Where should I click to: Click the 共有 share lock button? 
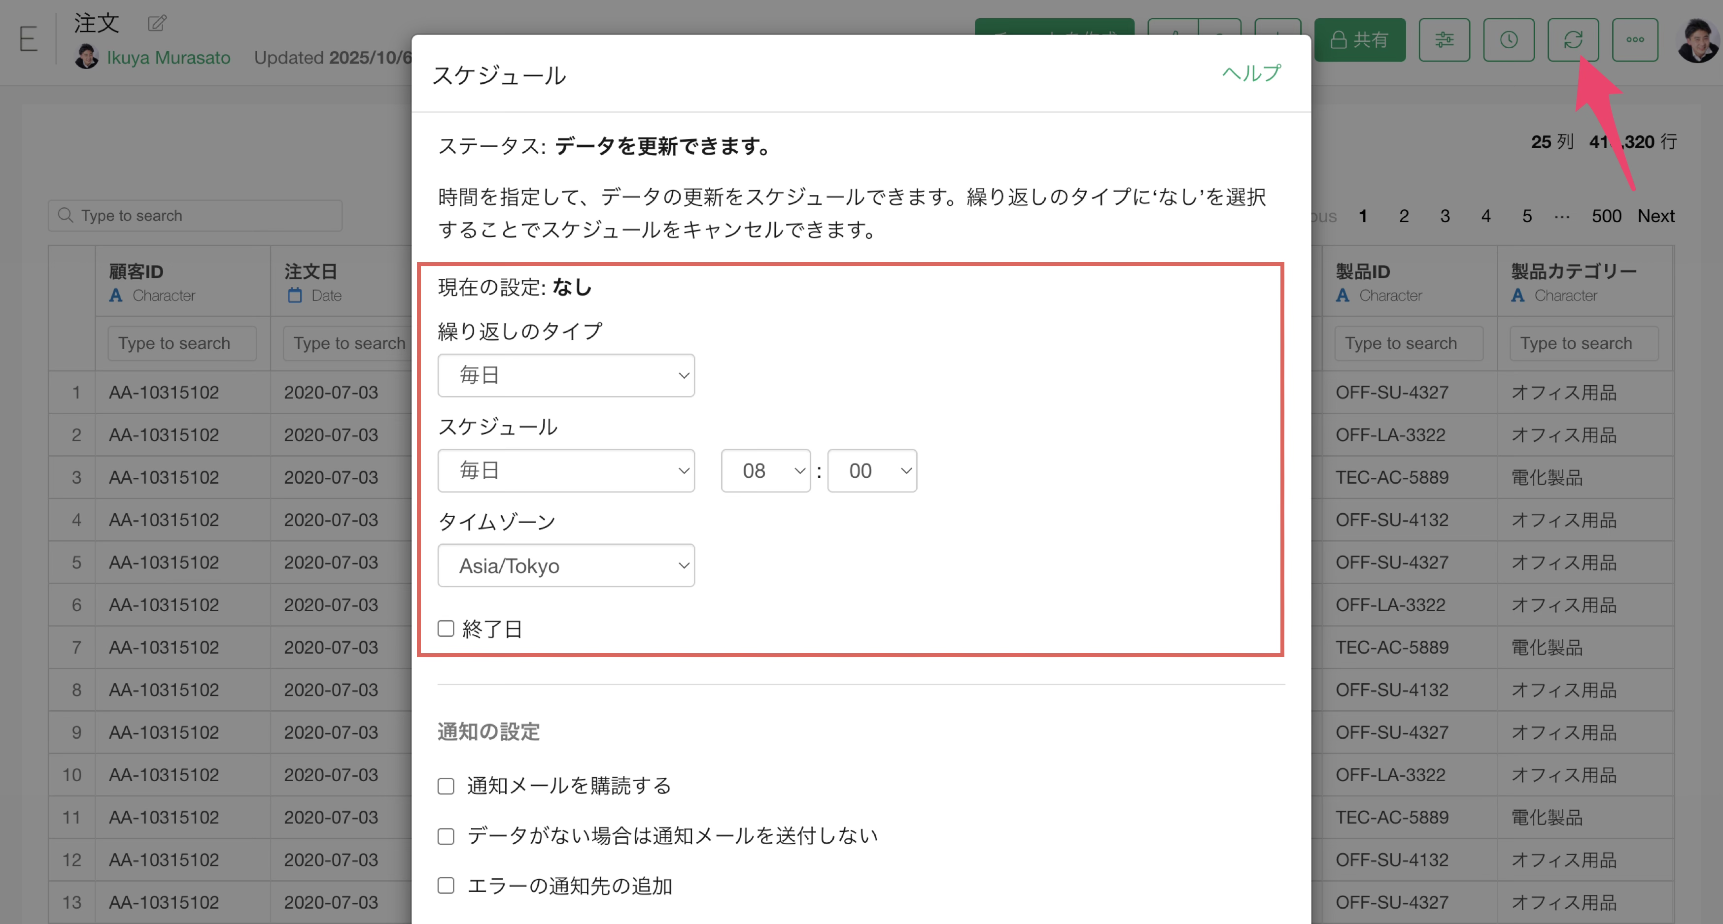click(x=1359, y=40)
